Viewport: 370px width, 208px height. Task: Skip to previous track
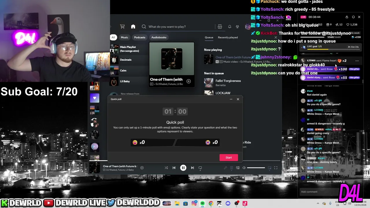click(174, 168)
